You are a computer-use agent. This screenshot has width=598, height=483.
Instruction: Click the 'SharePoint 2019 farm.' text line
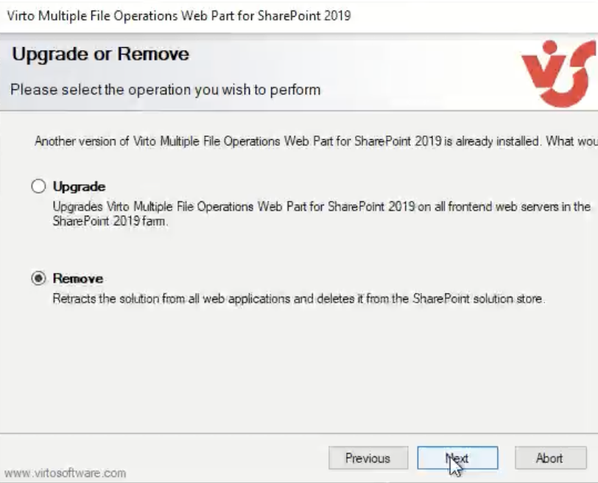[110, 221]
